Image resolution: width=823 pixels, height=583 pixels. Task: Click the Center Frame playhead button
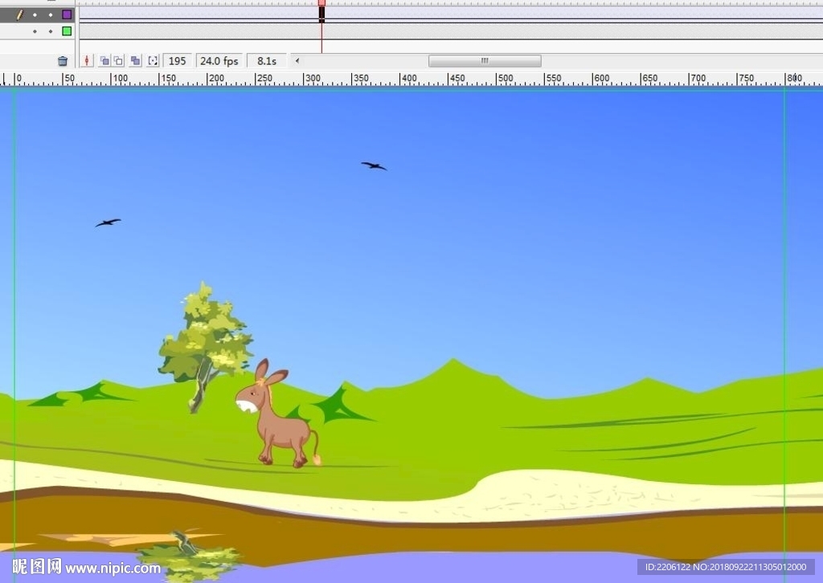coord(87,61)
